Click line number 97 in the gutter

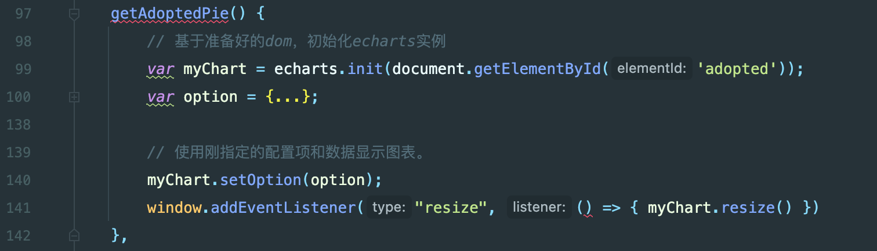(23, 14)
